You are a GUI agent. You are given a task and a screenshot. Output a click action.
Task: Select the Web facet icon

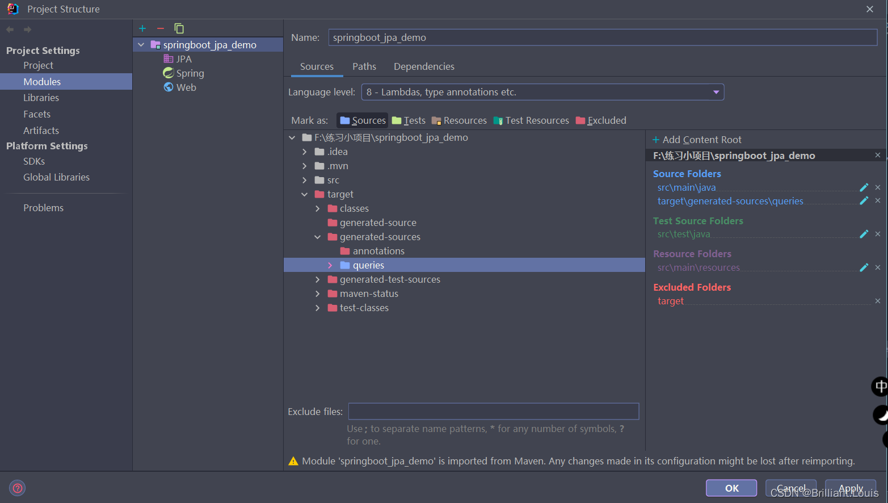(169, 87)
